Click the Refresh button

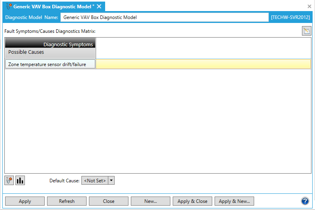pos(67,201)
